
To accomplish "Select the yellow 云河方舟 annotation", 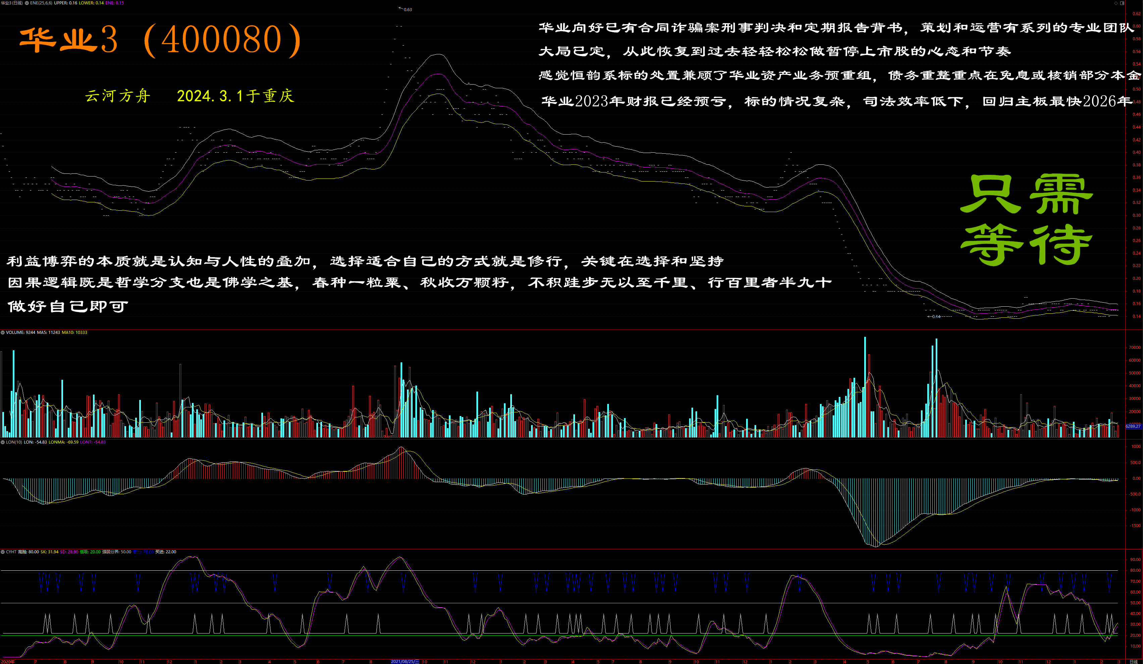I will 117,96.
